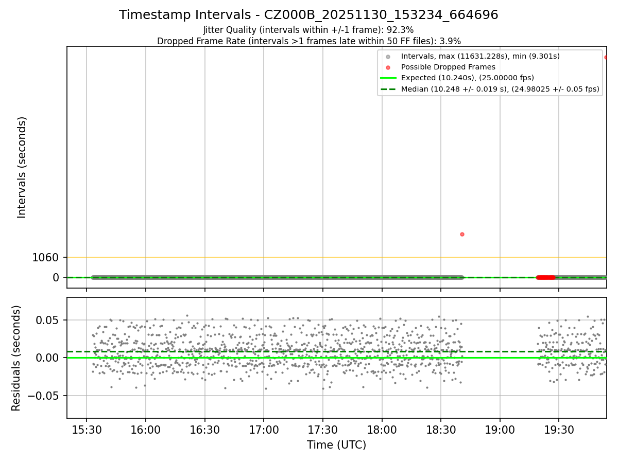Viewport: 618px width, 463px height.
Task: Click the dashed green line sample in the legend
Action: [388, 89]
